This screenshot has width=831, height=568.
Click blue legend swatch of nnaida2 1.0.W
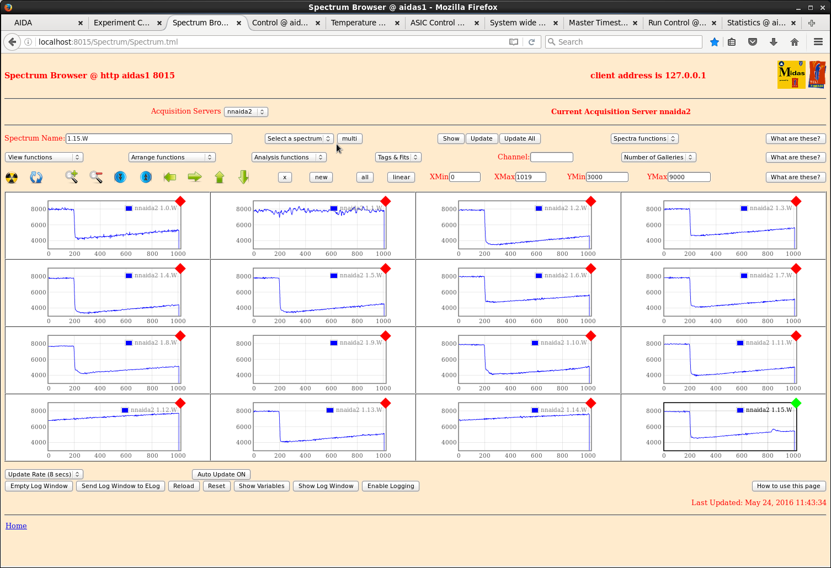(x=129, y=208)
